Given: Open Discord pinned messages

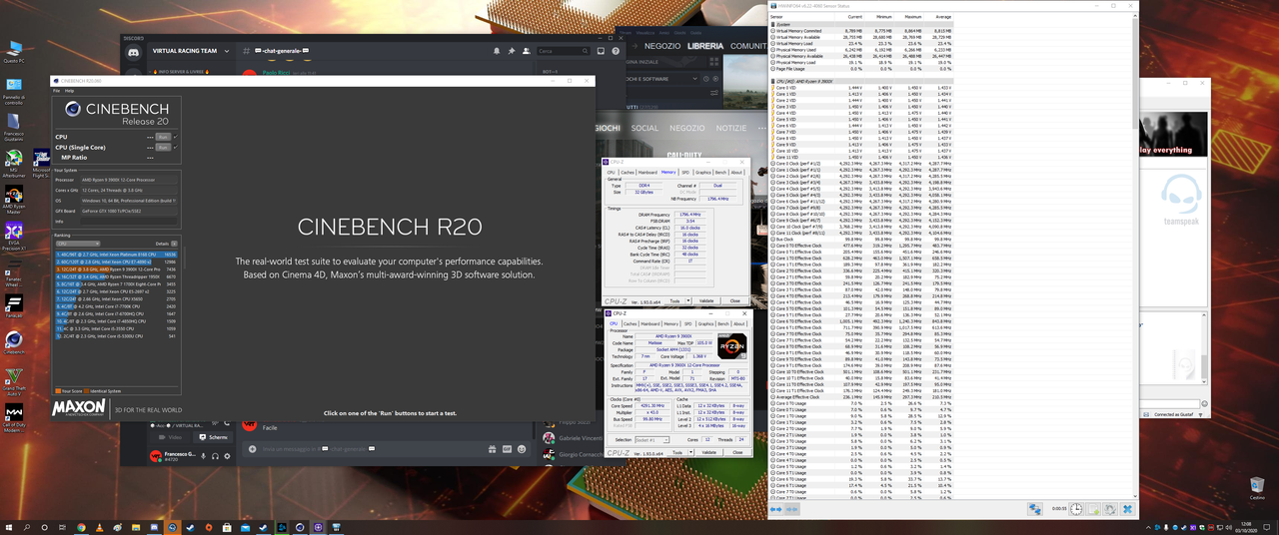Looking at the screenshot, I should (x=512, y=51).
